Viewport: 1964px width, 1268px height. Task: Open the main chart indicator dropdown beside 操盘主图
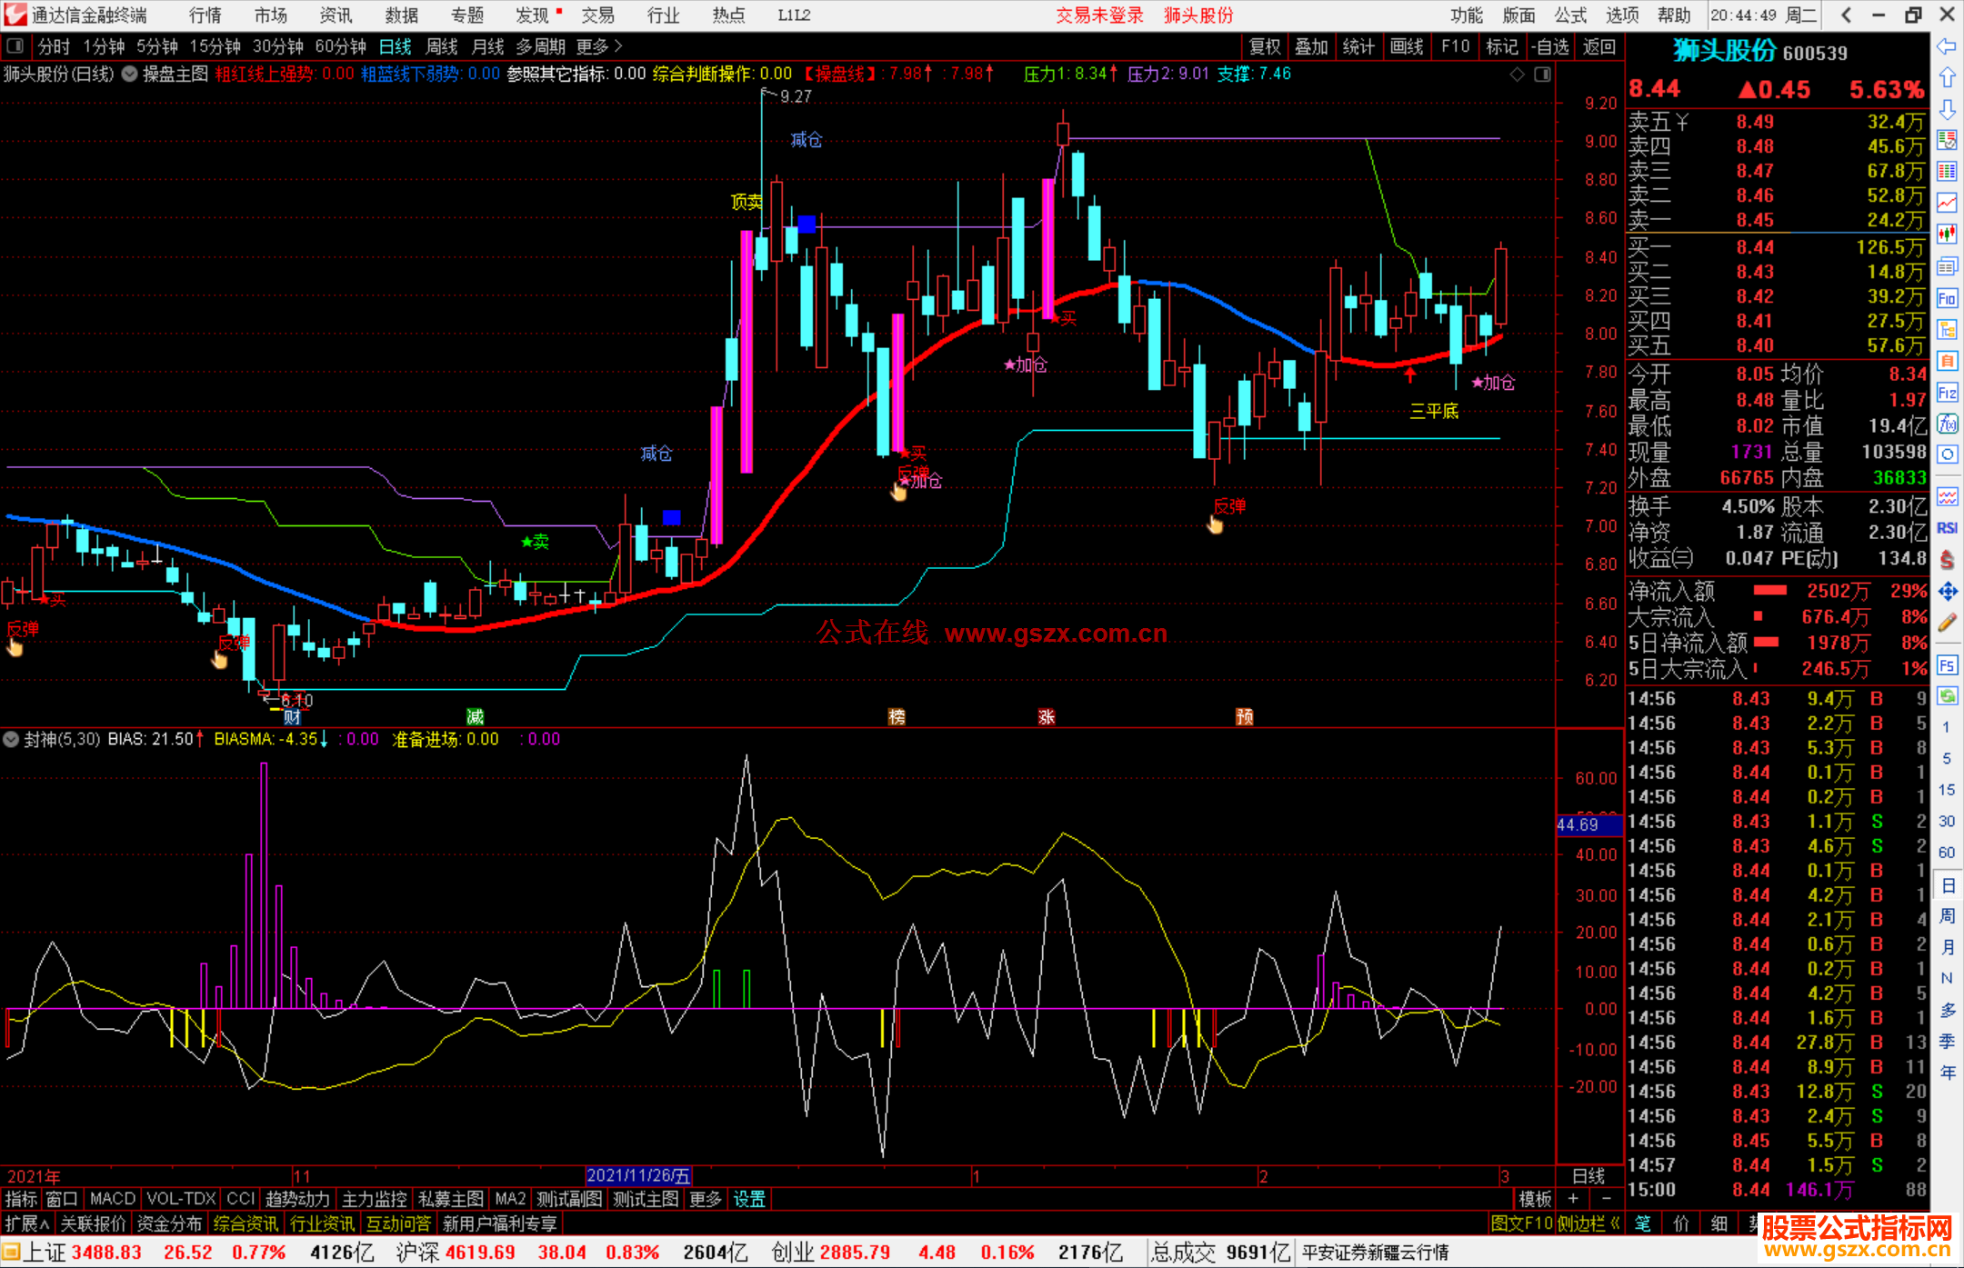point(129,74)
